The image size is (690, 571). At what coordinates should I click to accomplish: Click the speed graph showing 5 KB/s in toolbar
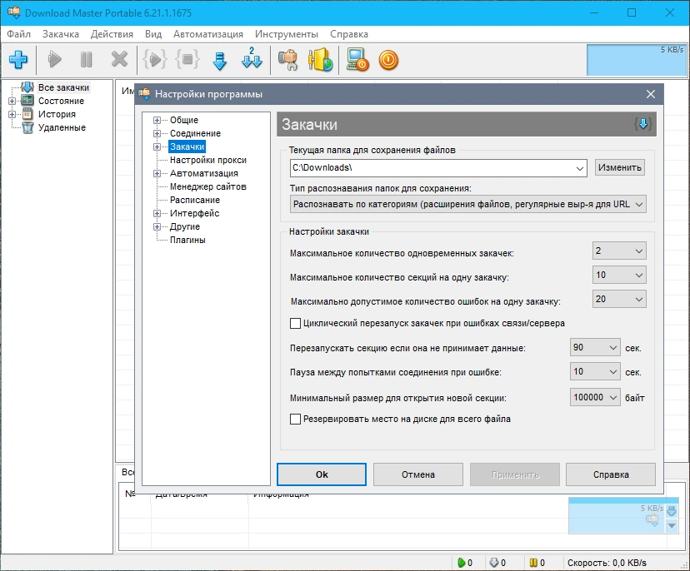[637, 60]
